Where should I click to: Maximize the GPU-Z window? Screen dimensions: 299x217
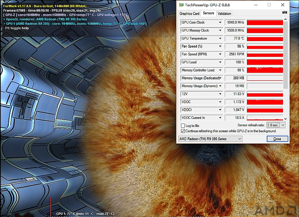[x=269, y=5]
